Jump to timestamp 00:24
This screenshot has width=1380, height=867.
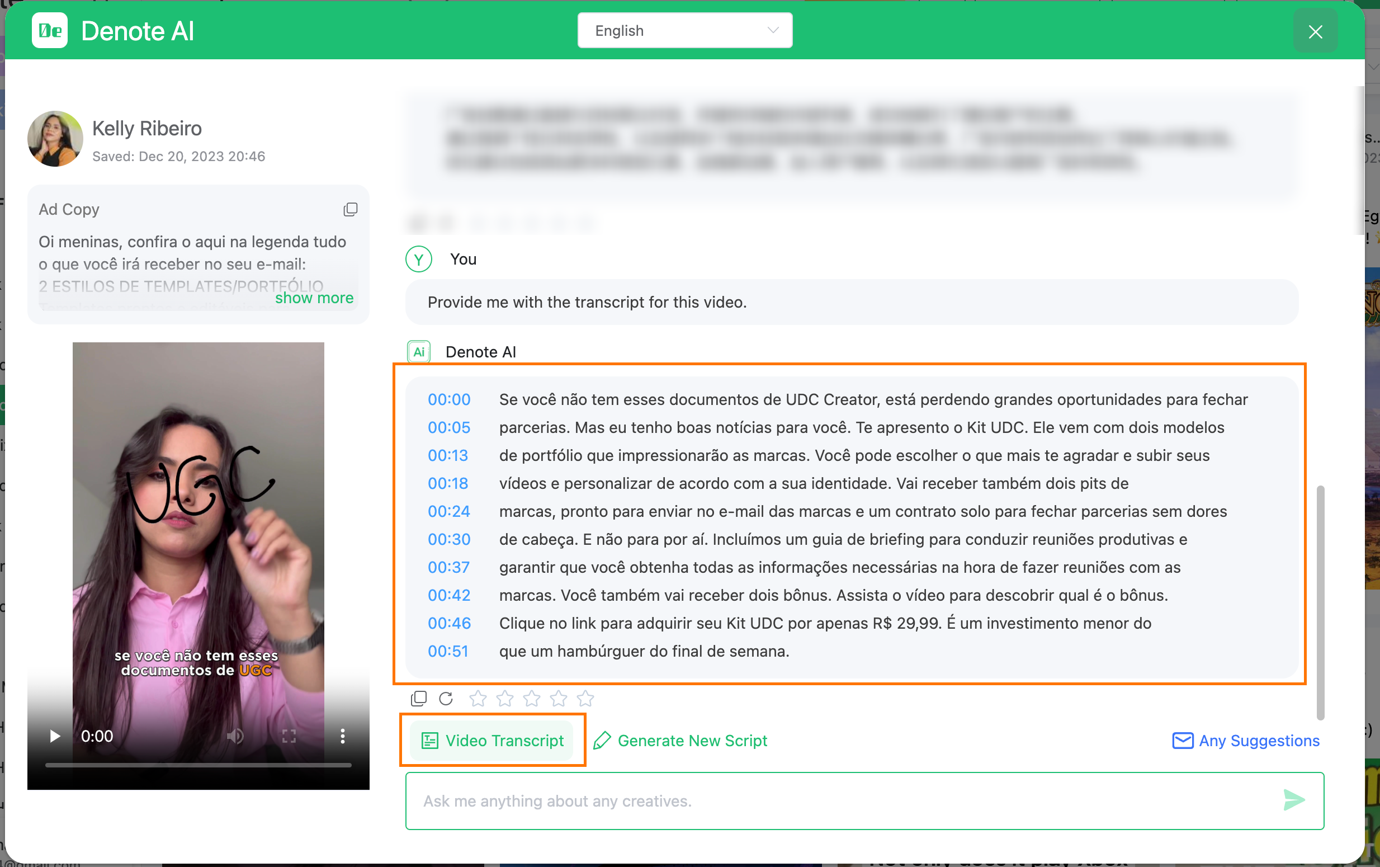coord(449,511)
